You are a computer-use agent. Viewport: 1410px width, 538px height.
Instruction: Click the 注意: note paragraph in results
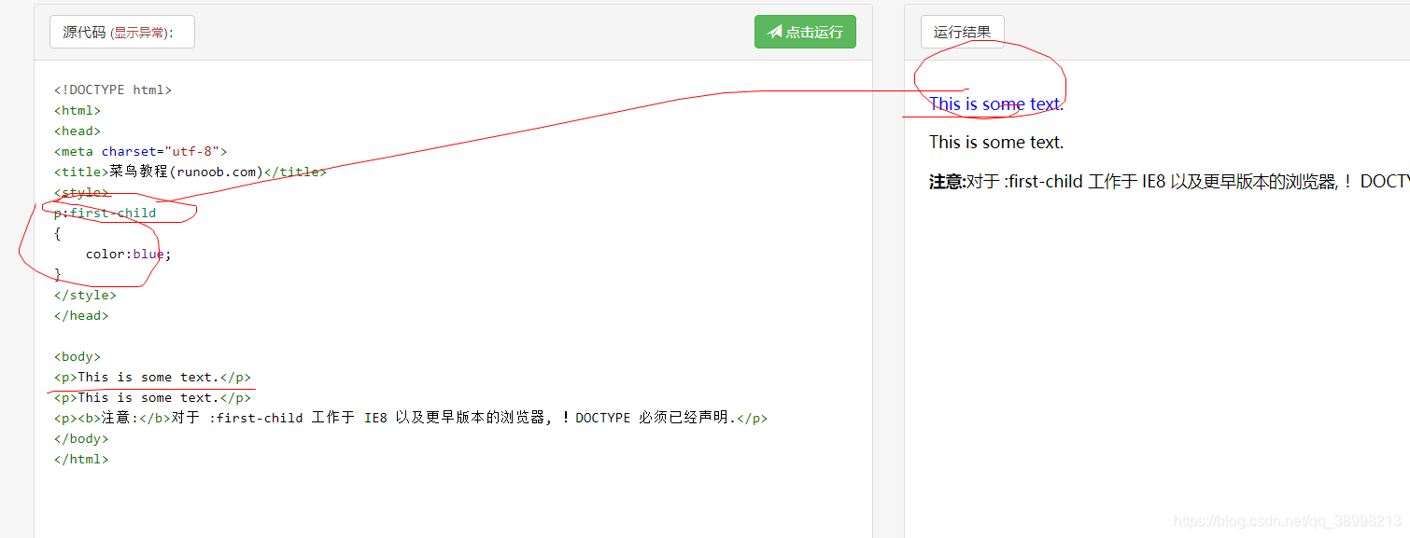click(1169, 182)
